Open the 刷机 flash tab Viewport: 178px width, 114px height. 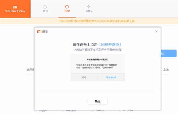tap(89, 9)
